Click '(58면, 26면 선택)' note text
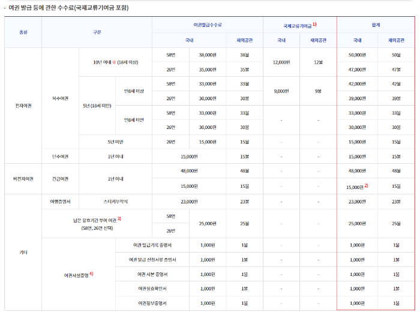The image size is (420, 312). click(97, 228)
